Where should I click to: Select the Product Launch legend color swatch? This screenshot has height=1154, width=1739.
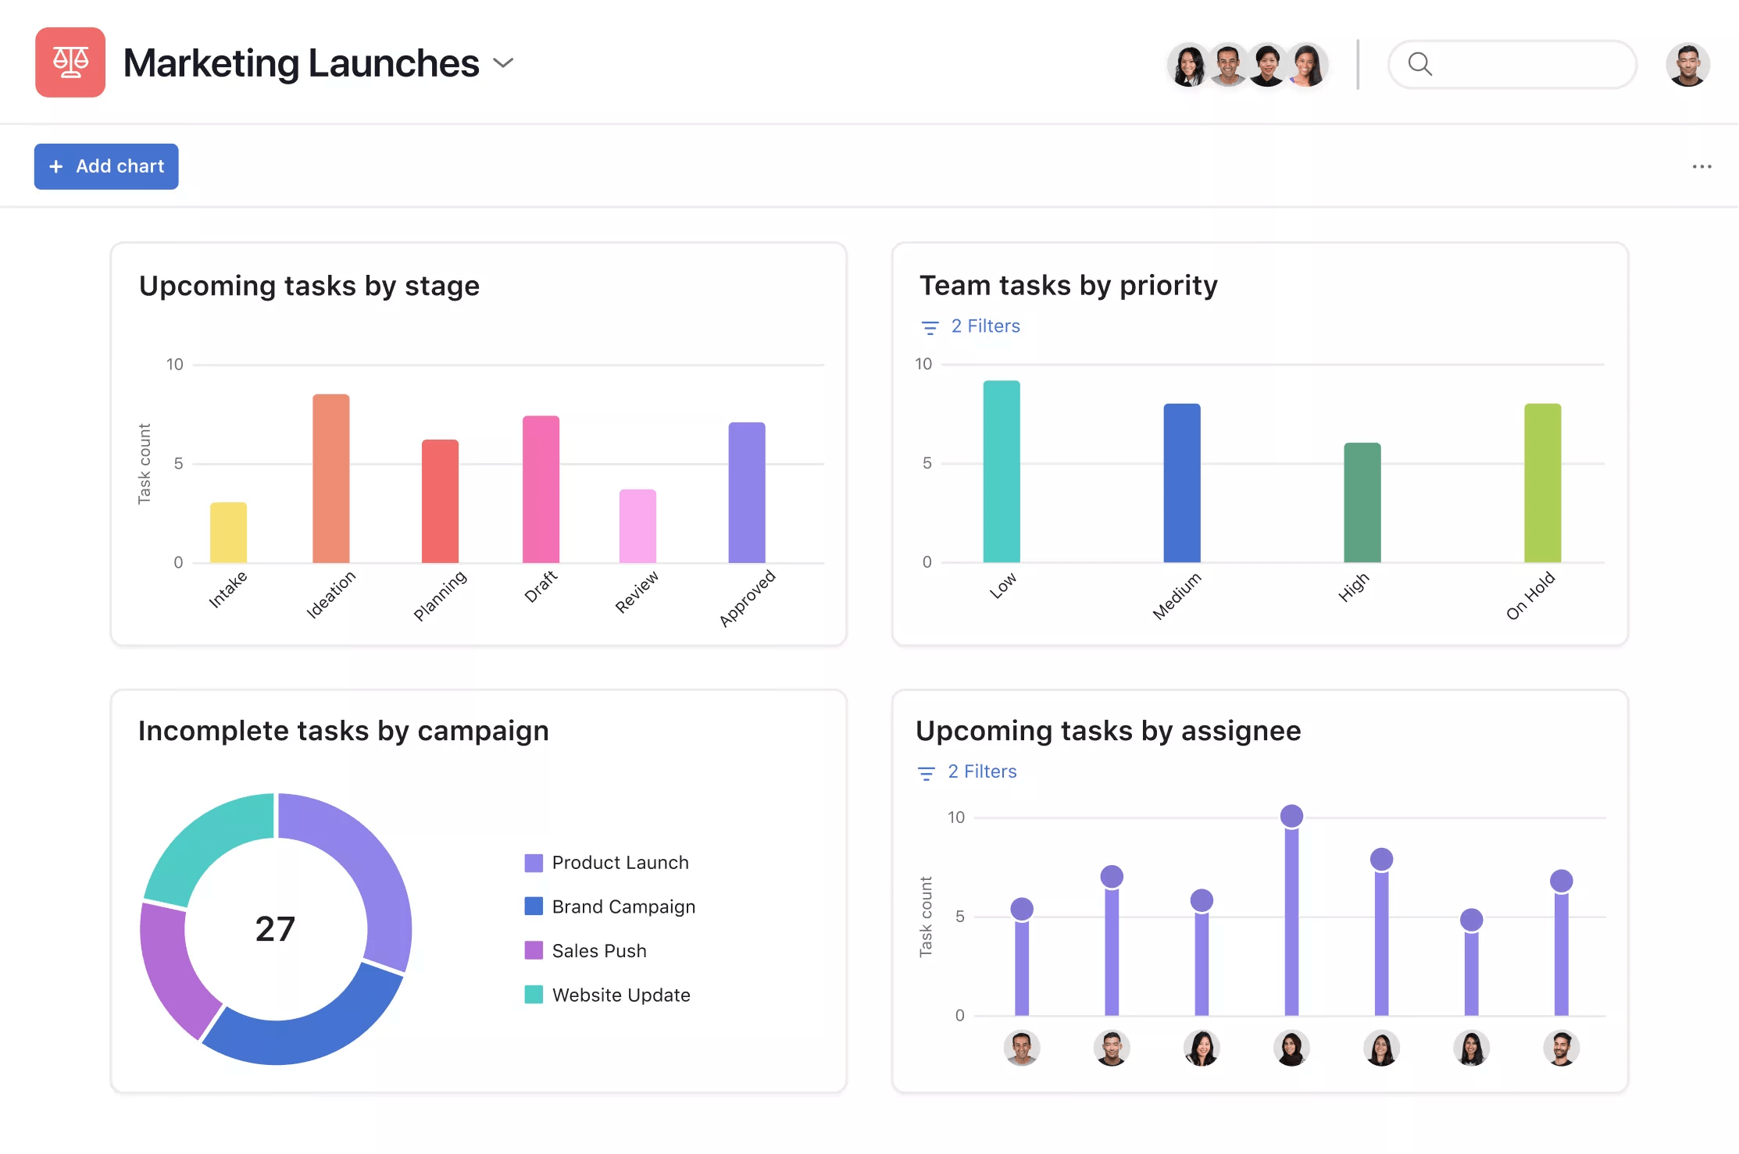pyautogui.click(x=534, y=863)
